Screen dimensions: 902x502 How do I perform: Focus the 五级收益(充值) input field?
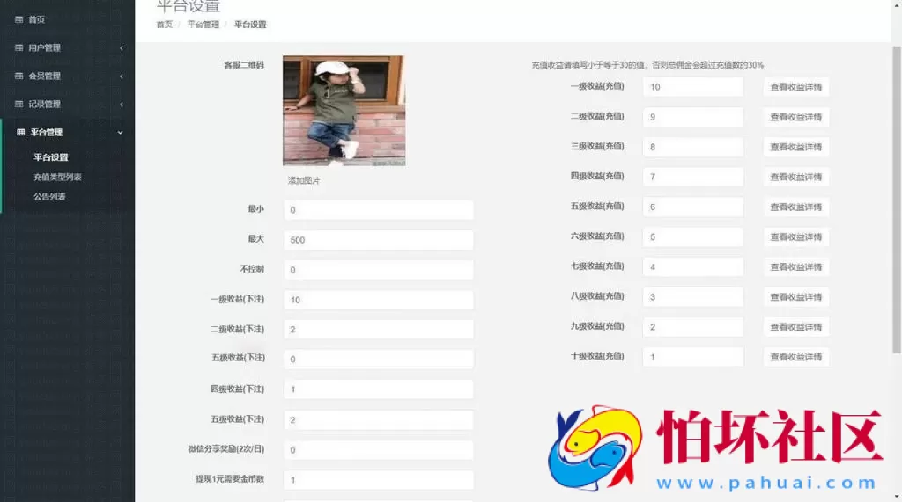click(693, 207)
